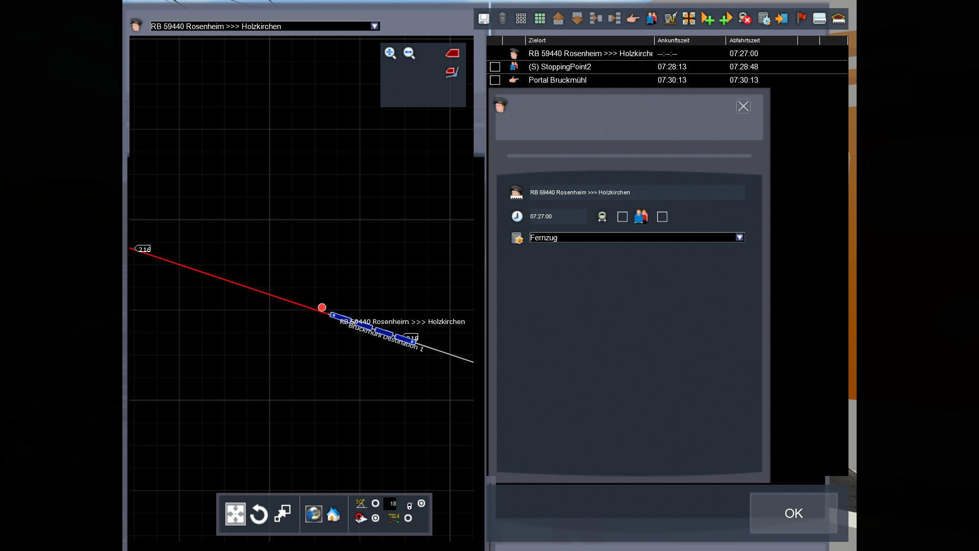
Task: Tick the checkbox for Portal Bruckmühl row
Action: 495,80
